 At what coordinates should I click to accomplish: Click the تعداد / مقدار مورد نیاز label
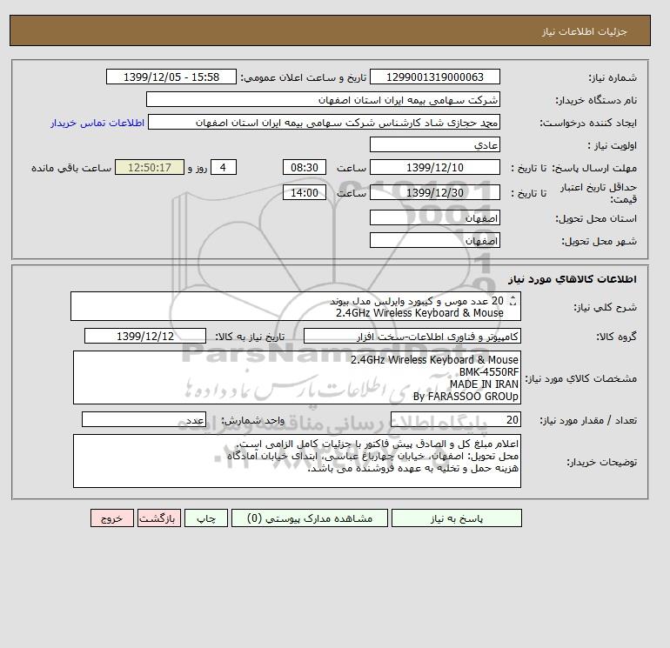pyautogui.click(x=588, y=420)
